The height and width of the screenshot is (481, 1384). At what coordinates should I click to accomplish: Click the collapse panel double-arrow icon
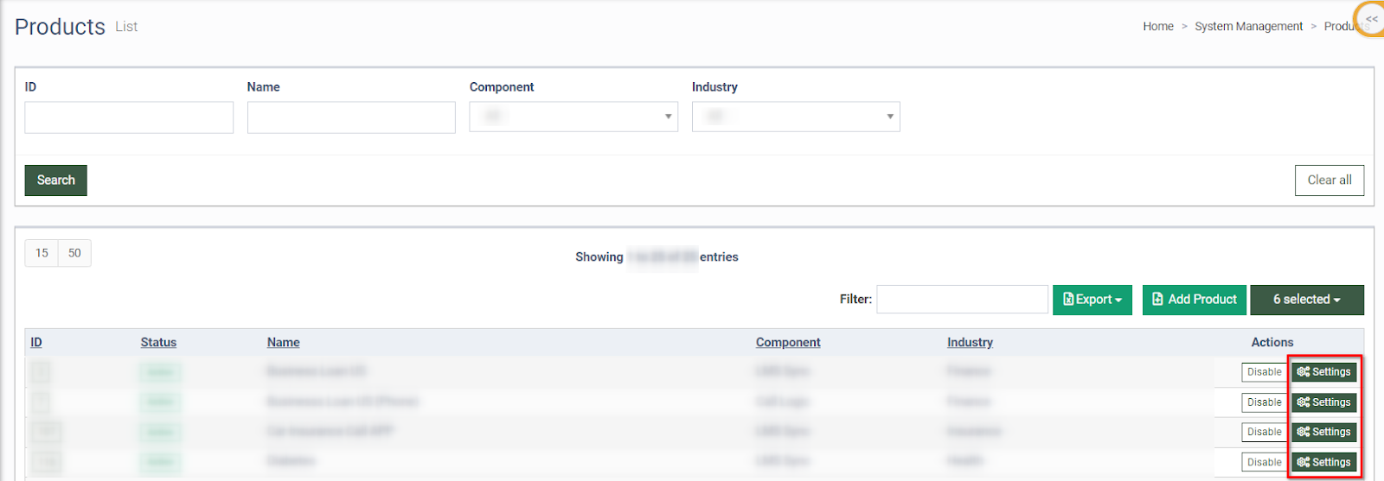coord(1371,19)
